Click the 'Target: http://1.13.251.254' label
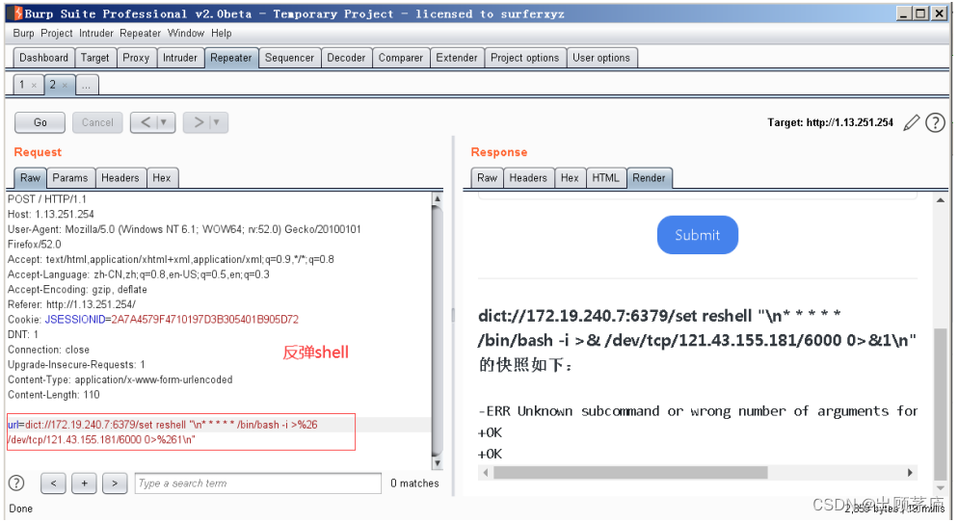Viewport: 958px width, 522px height. tap(831, 122)
